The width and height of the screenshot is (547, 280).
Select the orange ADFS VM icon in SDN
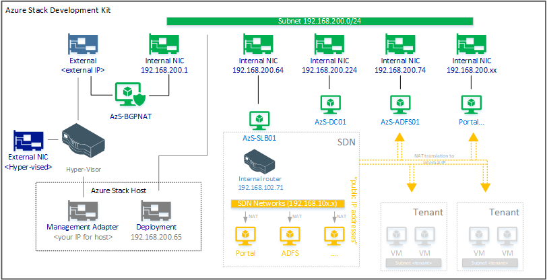click(290, 236)
